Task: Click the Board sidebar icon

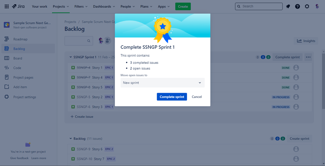Action: click(7, 58)
